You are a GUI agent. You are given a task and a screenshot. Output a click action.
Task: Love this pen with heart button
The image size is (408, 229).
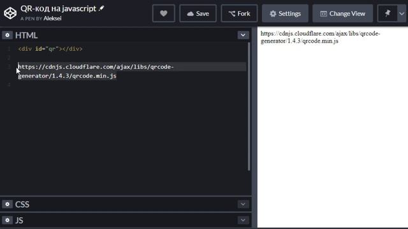pos(164,13)
